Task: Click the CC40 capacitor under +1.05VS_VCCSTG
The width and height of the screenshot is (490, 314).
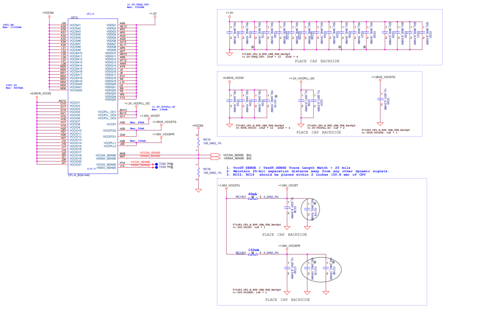Action: 380,99
